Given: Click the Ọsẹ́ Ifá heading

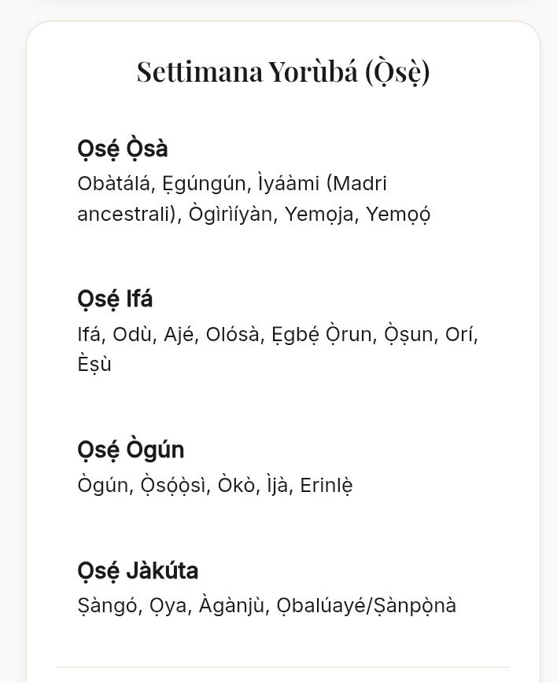Looking at the screenshot, I should (115, 299).
